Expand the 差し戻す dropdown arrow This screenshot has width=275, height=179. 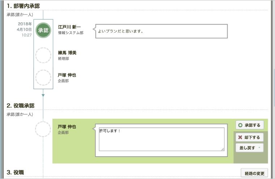tap(259, 148)
